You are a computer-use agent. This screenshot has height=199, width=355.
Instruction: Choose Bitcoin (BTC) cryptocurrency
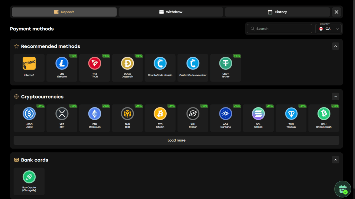pyautogui.click(x=160, y=118)
